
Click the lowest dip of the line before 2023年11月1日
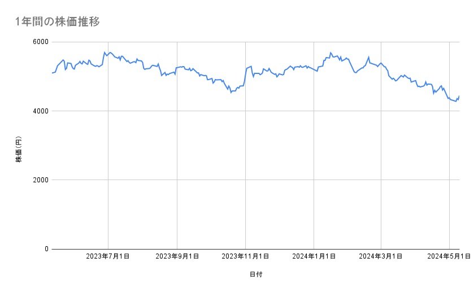pyautogui.click(x=231, y=92)
